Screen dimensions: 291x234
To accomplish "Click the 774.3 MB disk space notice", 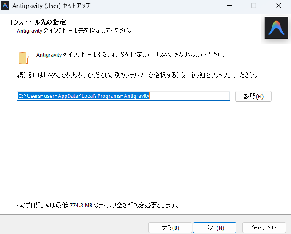I will click(97, 205).
